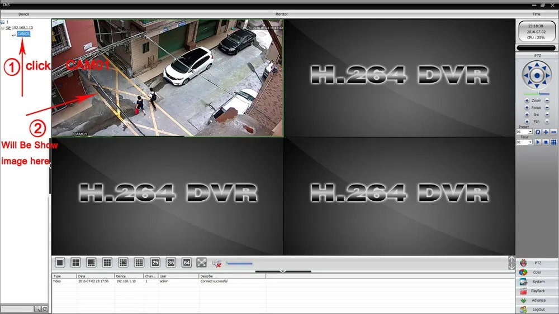This screenshot has width=559, height=314.
Task: Collapse the 192.168.1.10 device node
Action: (x=3, y=28)
